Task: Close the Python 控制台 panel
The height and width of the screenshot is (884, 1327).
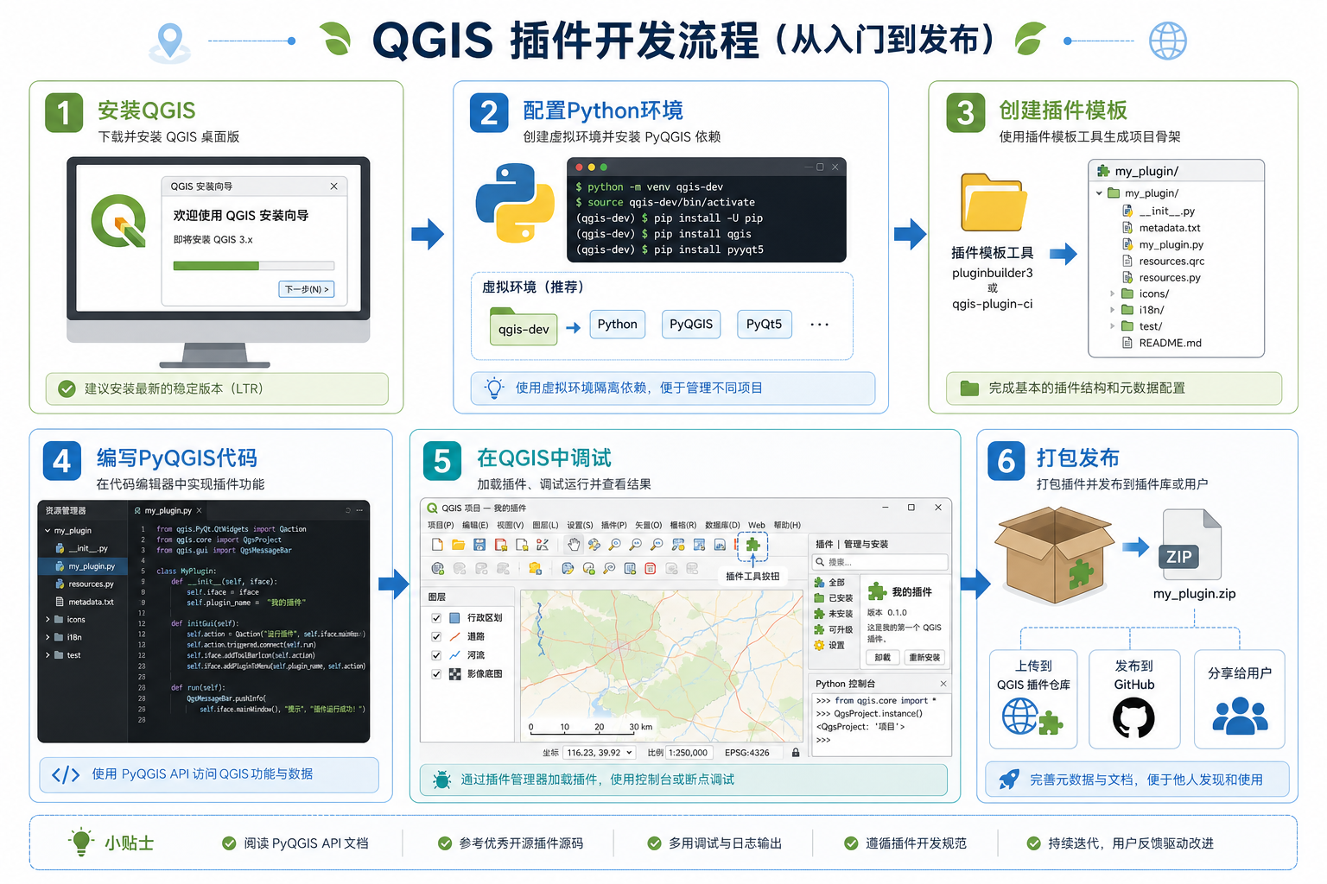Action: [x=943, y=684]
